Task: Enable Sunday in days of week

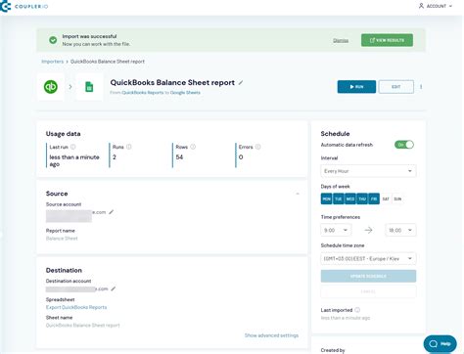Action: [397, 199]
